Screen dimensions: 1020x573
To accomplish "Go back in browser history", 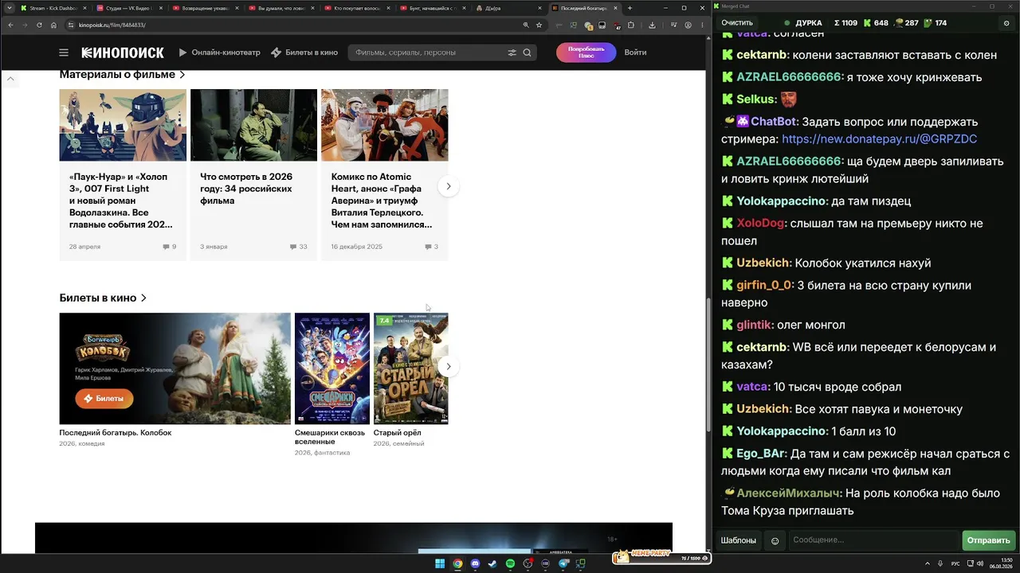I will click(x=10, y=25).
